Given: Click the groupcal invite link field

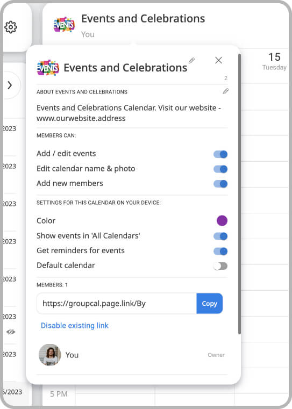Looking at the screenshot, I should [x=117, y=303].
